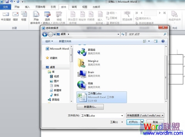Click the dialog Forward navigation button
The image size is (185, 137).
50,34
